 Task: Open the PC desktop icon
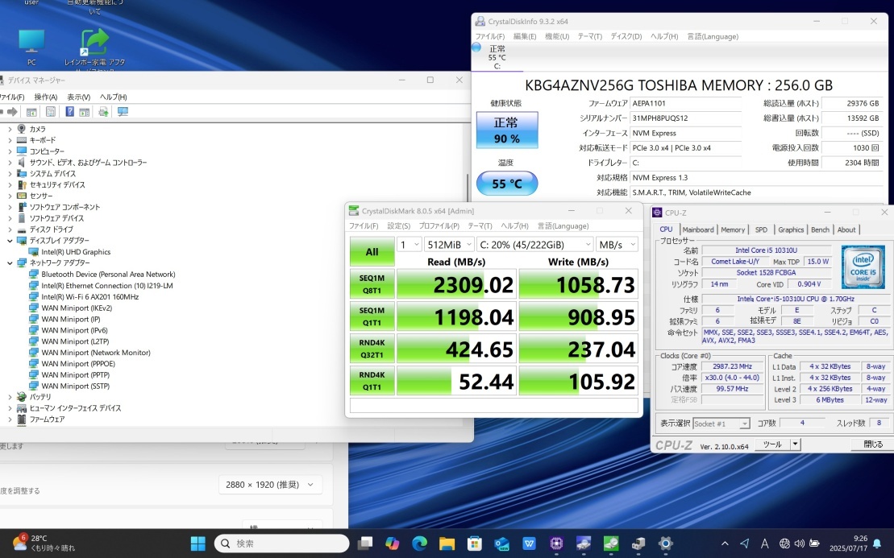(x=31, y=48)
